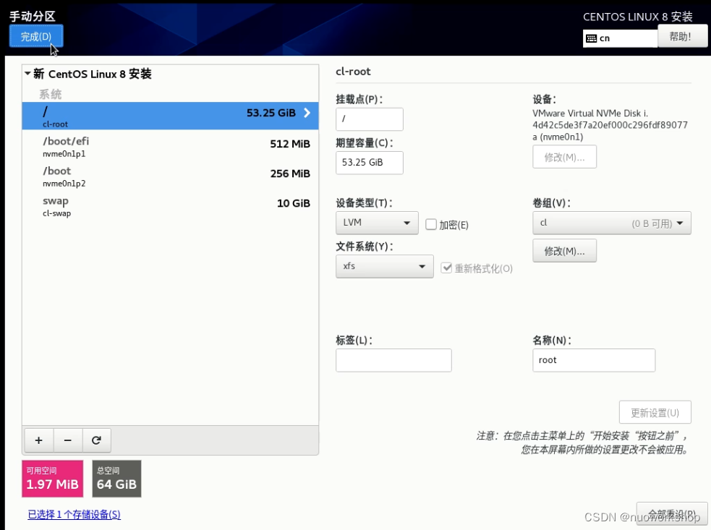Image resolution: width=711 pixels, height=530 pixels.
Task: Click the 标签(L) label input field
Action: pos(393,360)
